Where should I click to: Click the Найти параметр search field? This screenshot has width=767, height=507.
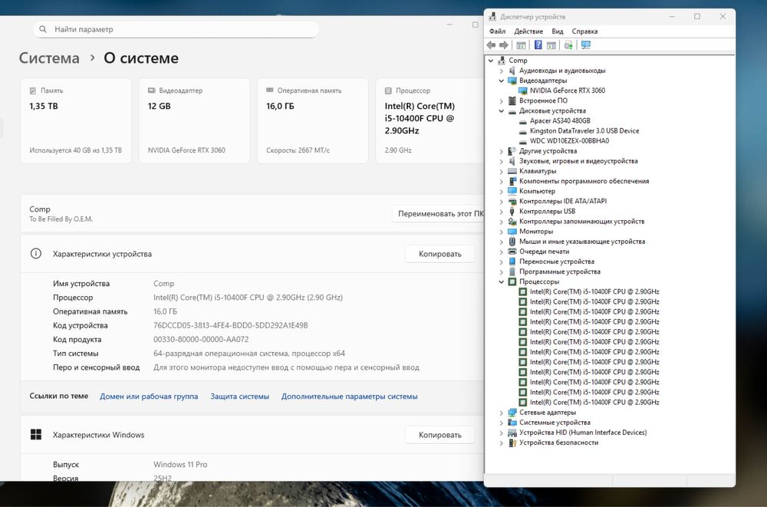(x=176, y=29)
